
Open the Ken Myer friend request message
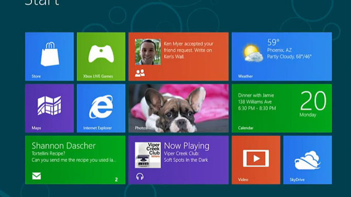pos(188,50)
